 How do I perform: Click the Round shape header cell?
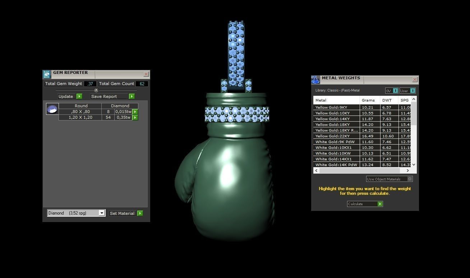point(81,106)
